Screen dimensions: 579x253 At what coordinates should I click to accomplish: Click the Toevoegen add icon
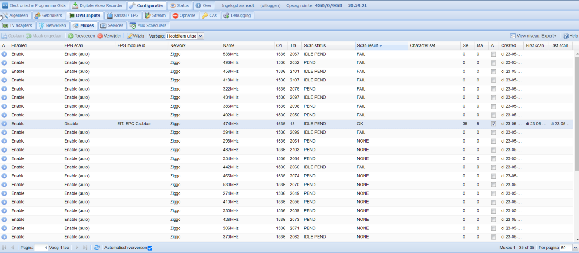coord(71,36)
